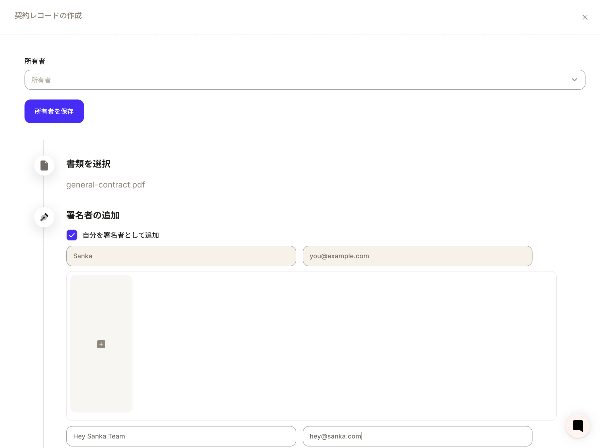Image resolution: width=600 pixels, height=448 pixels.
Task: Select the 書類を選択 section heading
Action: tap(88, 164)
